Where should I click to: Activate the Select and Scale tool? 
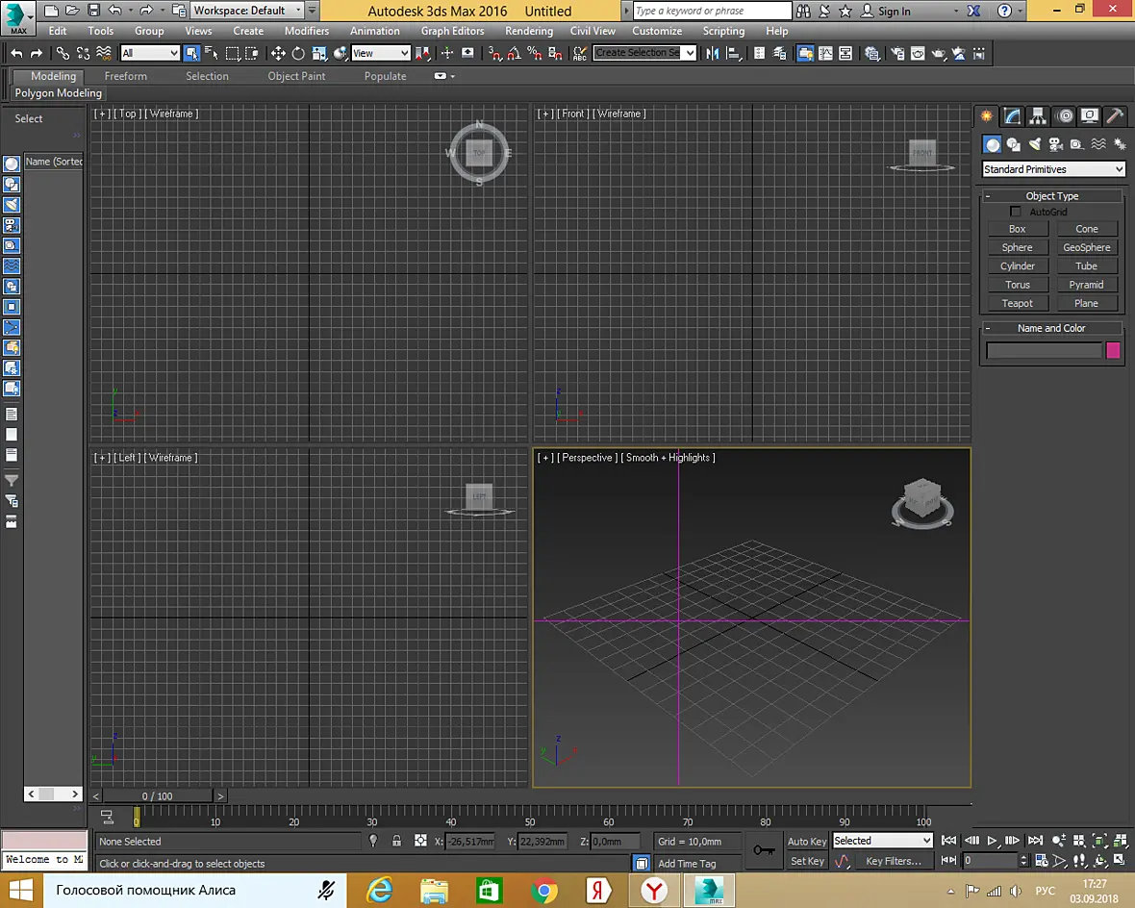pyautogui.click(x=319, y=54)
